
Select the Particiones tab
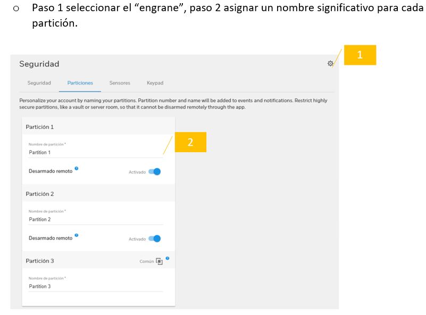(x=80, y=83)
